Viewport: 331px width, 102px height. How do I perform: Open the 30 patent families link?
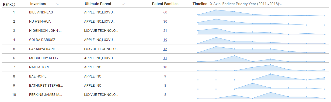coord(165,22)
